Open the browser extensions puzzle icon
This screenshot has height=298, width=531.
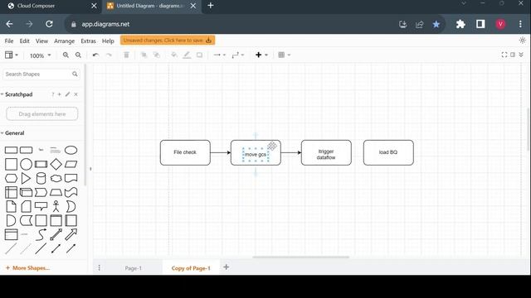click(x=460, y=24)
